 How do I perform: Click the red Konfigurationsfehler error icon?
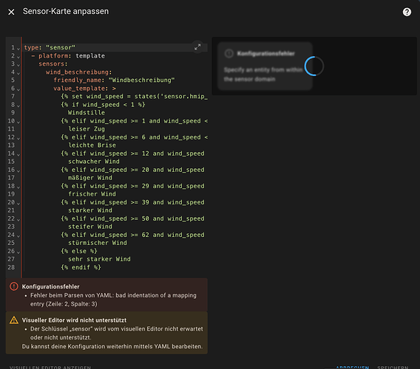pos(14,286)
